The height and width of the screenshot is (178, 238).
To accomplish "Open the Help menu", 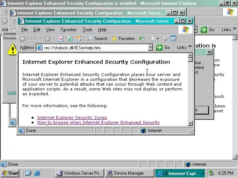I will click(x=102, y=30).
